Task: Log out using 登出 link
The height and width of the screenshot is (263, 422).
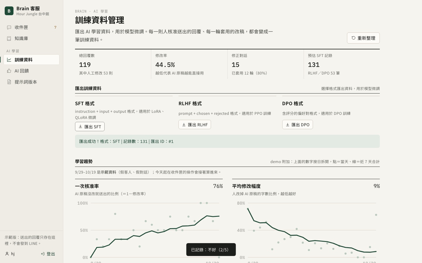Action: coord(48,254)
